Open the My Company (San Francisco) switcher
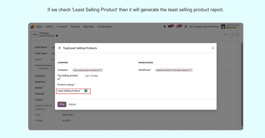The height and width of the screenshot is (138, 265). click(203, 27)
